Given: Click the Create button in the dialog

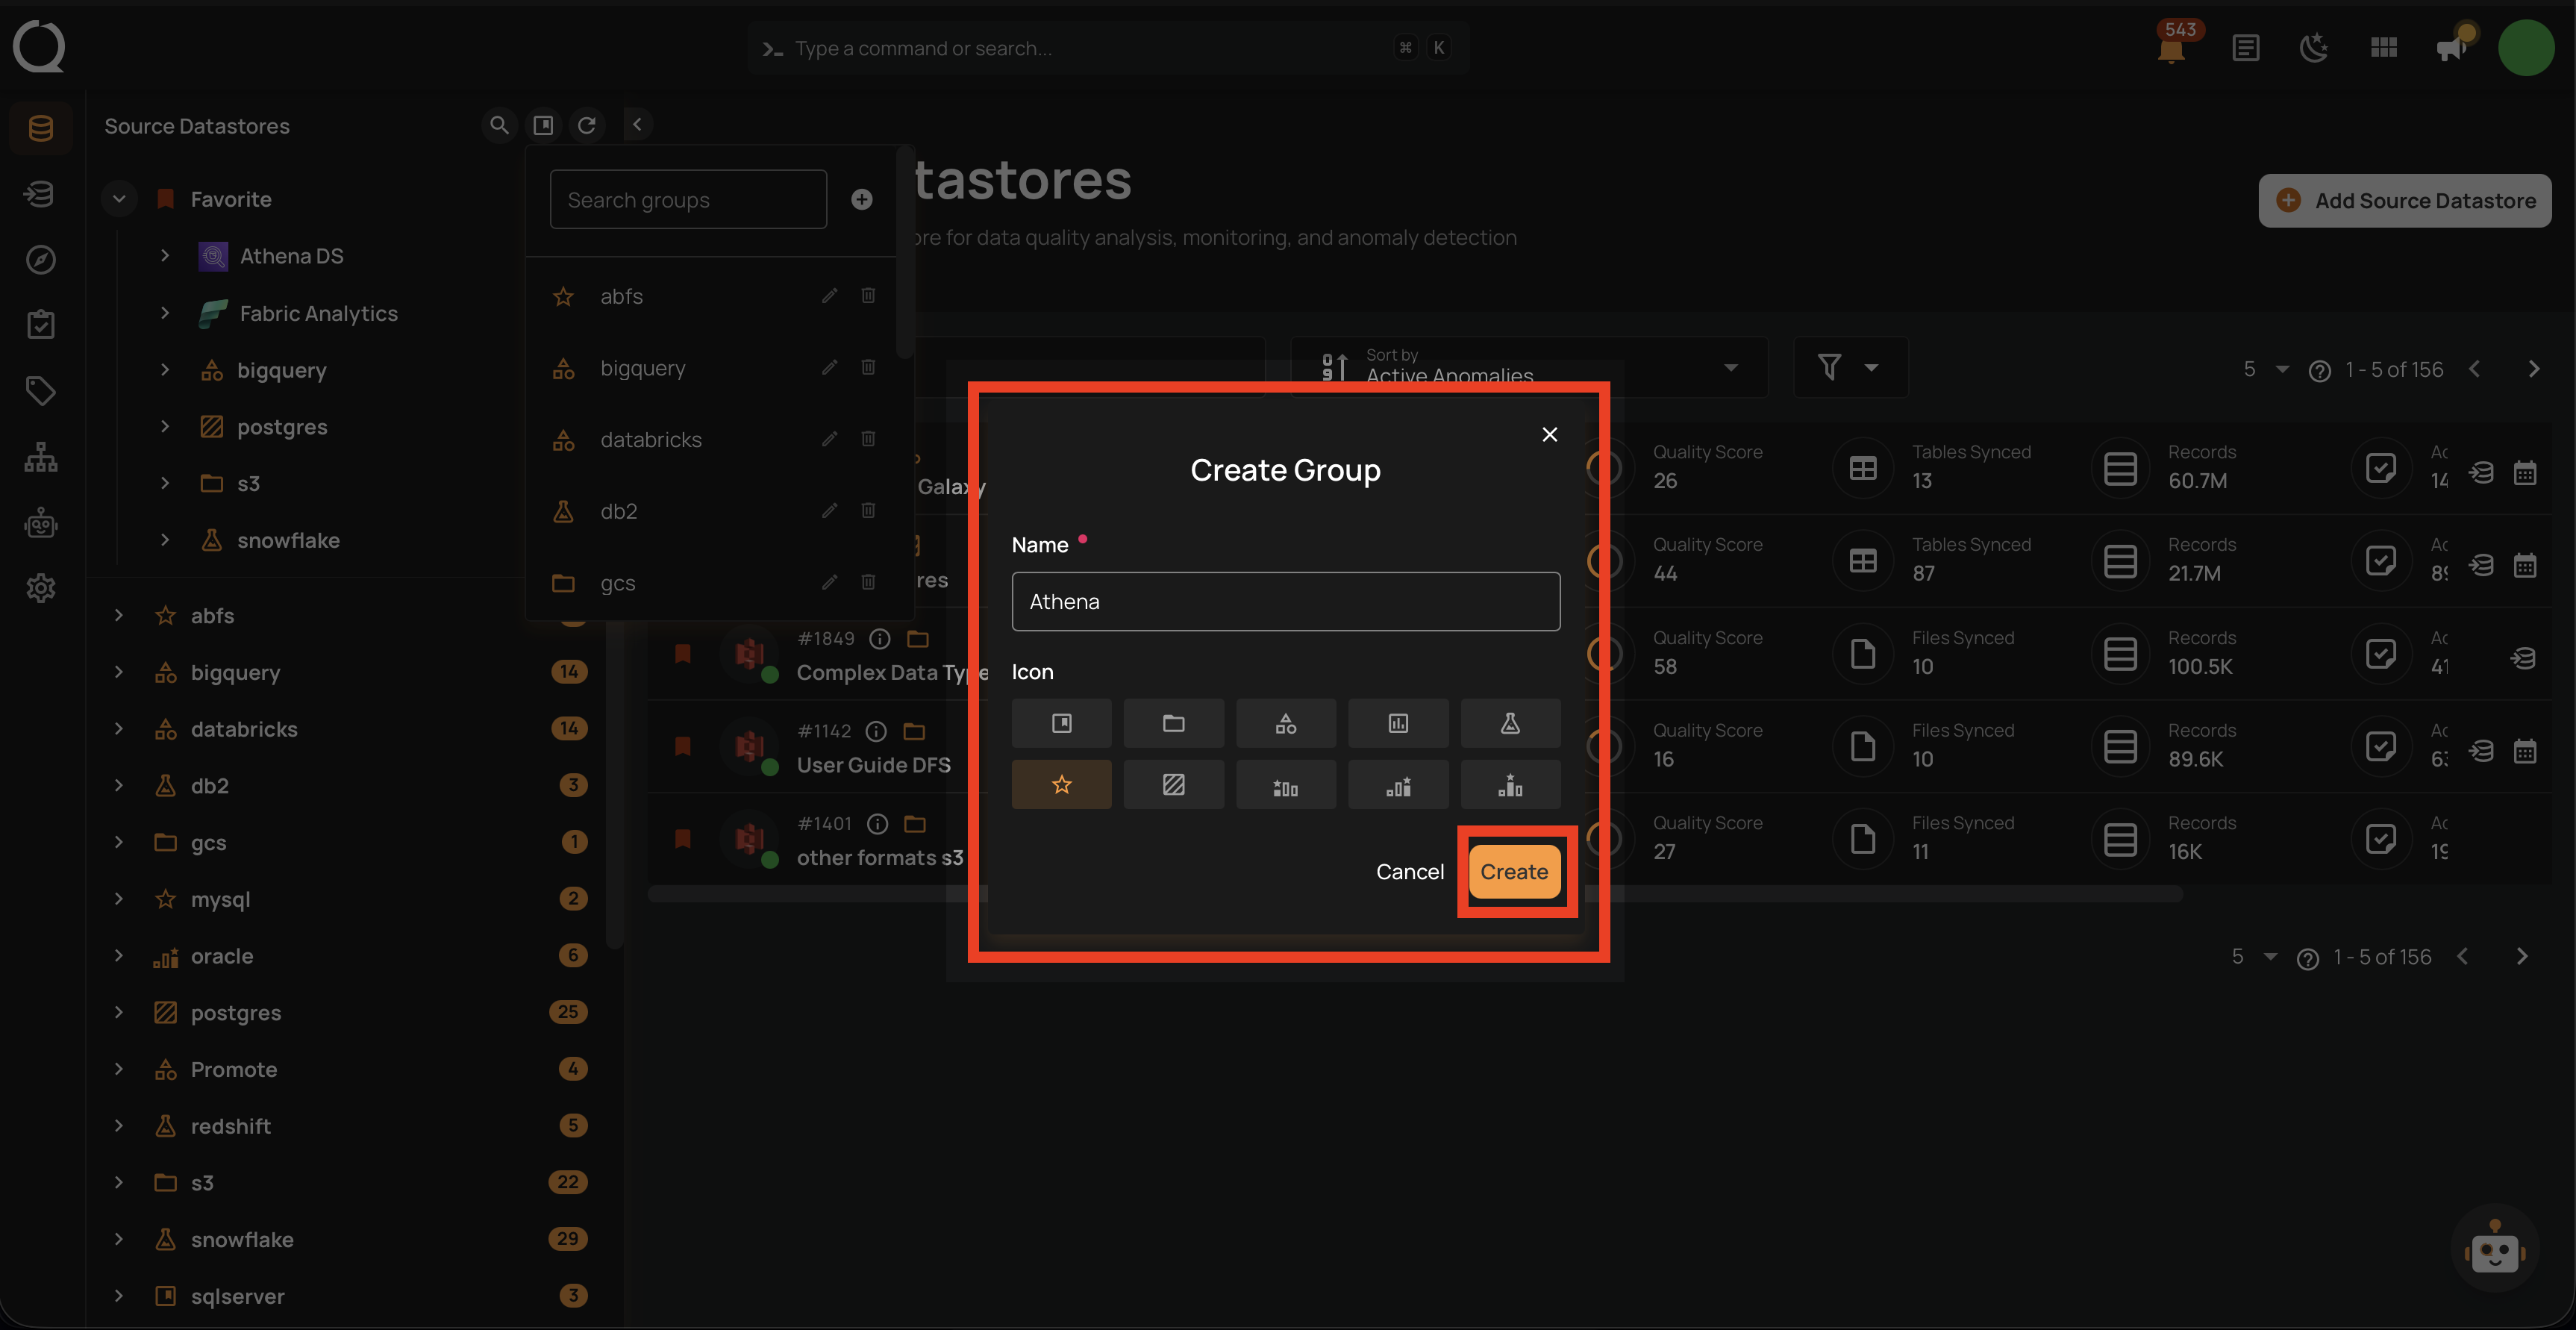Looking at the screenshot, I should pos(1514,871).
